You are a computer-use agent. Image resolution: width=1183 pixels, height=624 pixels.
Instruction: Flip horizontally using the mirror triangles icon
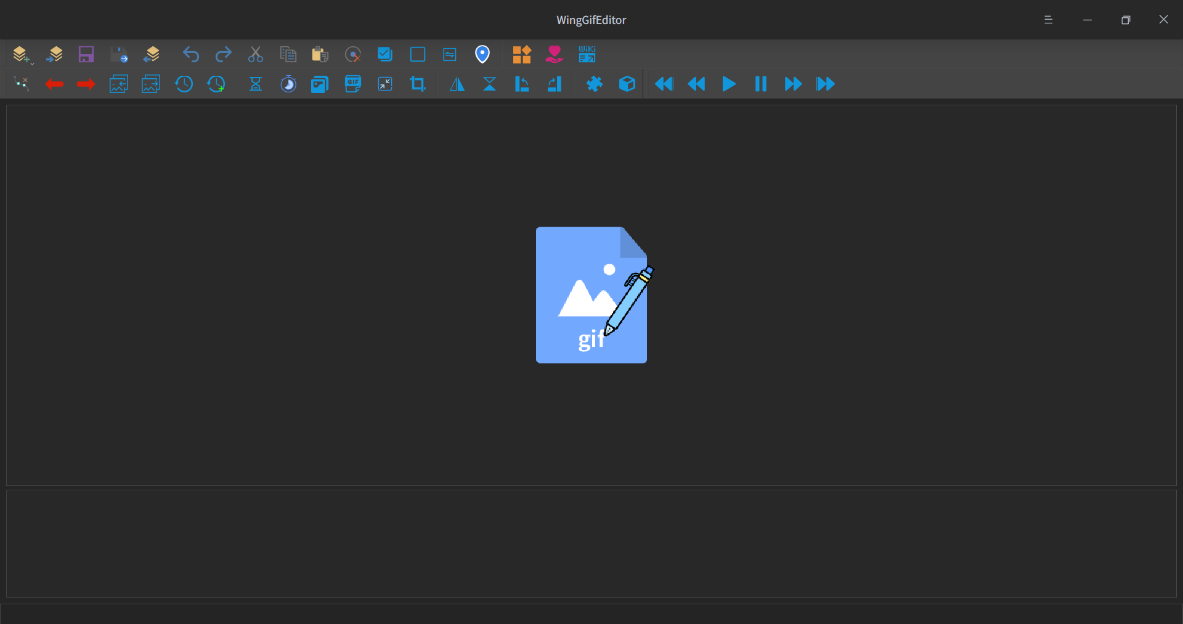(457, 84)
